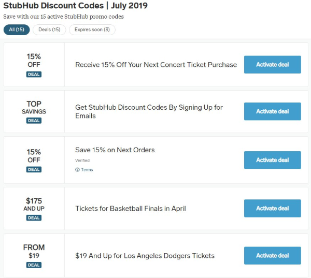
Task: Click the $19 And Up Dodgers Tickets title
Action: [145, 256]
